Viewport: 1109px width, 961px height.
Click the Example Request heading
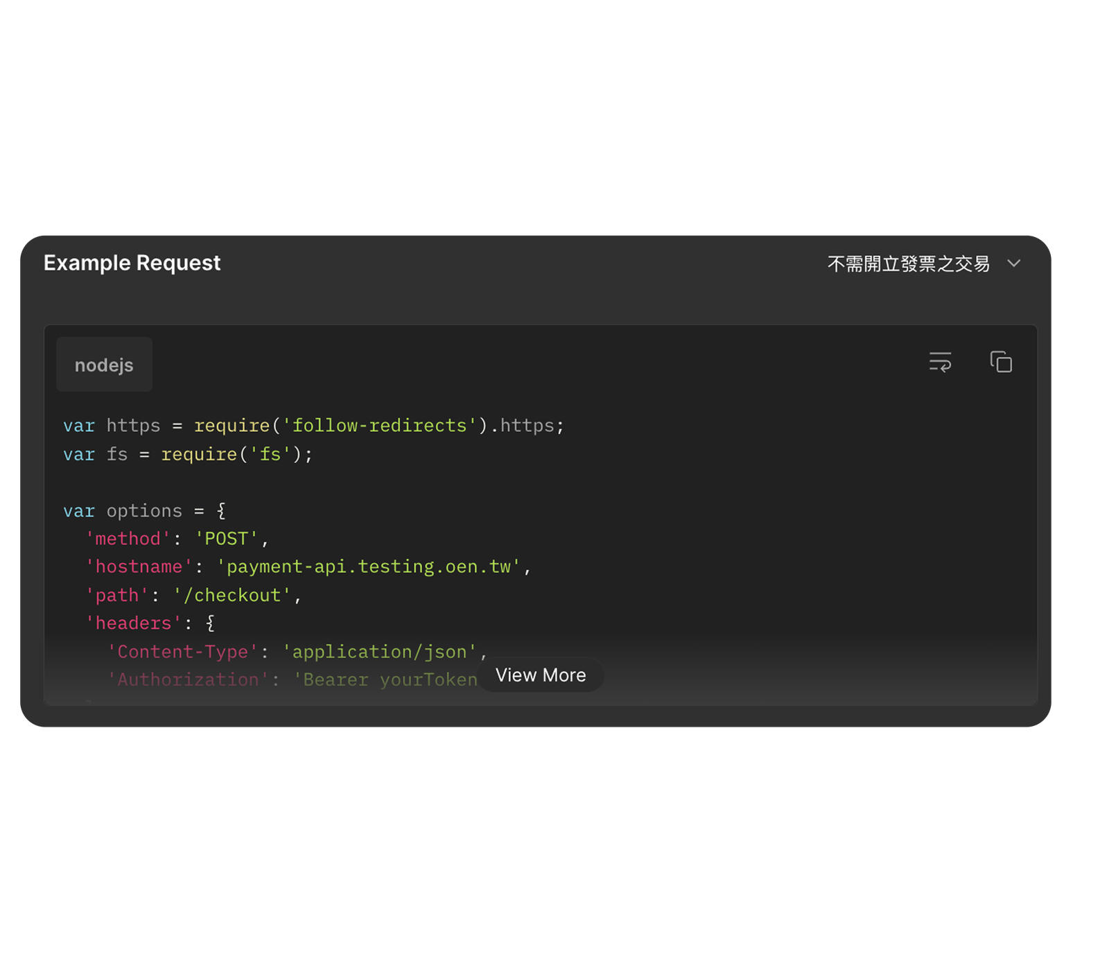[132, 263]
